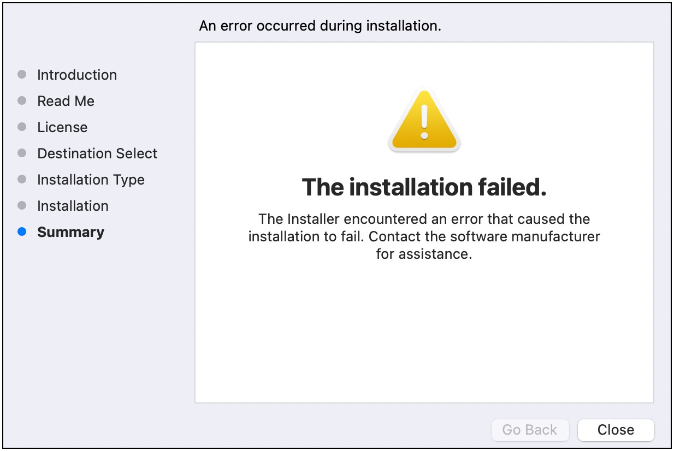674x451 pixels.
Task: Click the yellow warning triangle icon
Action: tap(424, 121)
